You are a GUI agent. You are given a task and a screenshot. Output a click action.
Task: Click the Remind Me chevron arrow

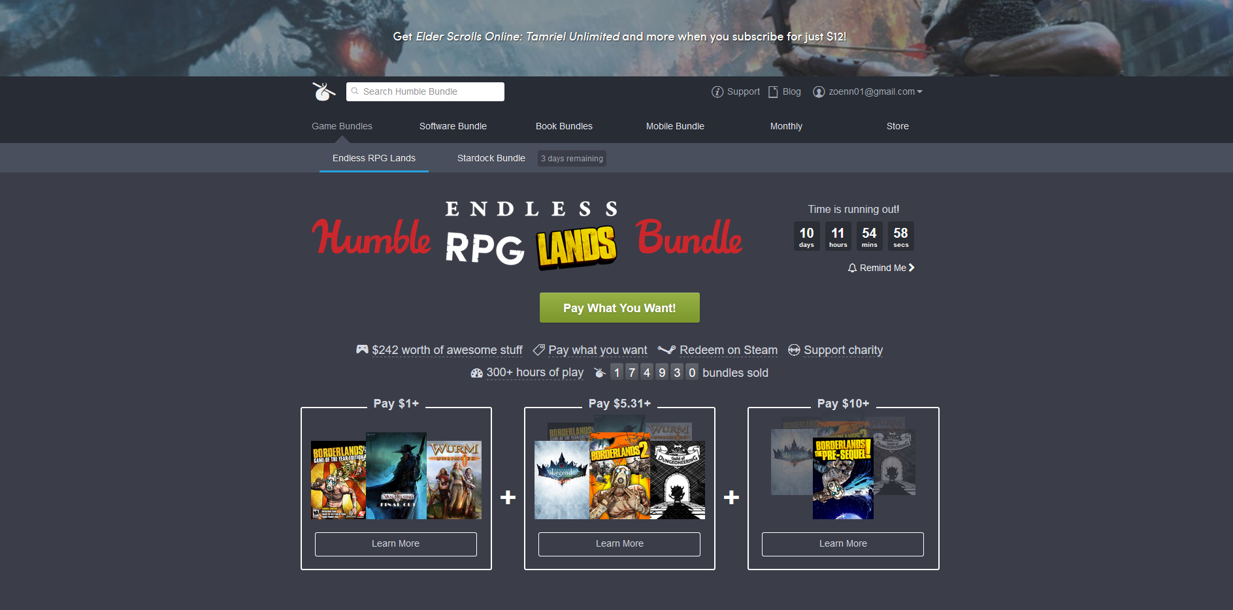pyautogui.click(x=912, y=268)
